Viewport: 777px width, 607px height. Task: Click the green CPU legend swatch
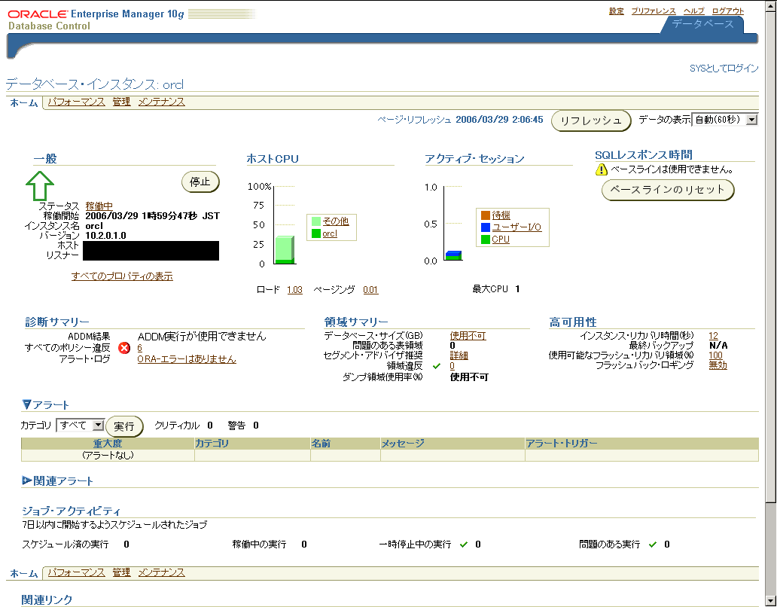pos(485,239)
